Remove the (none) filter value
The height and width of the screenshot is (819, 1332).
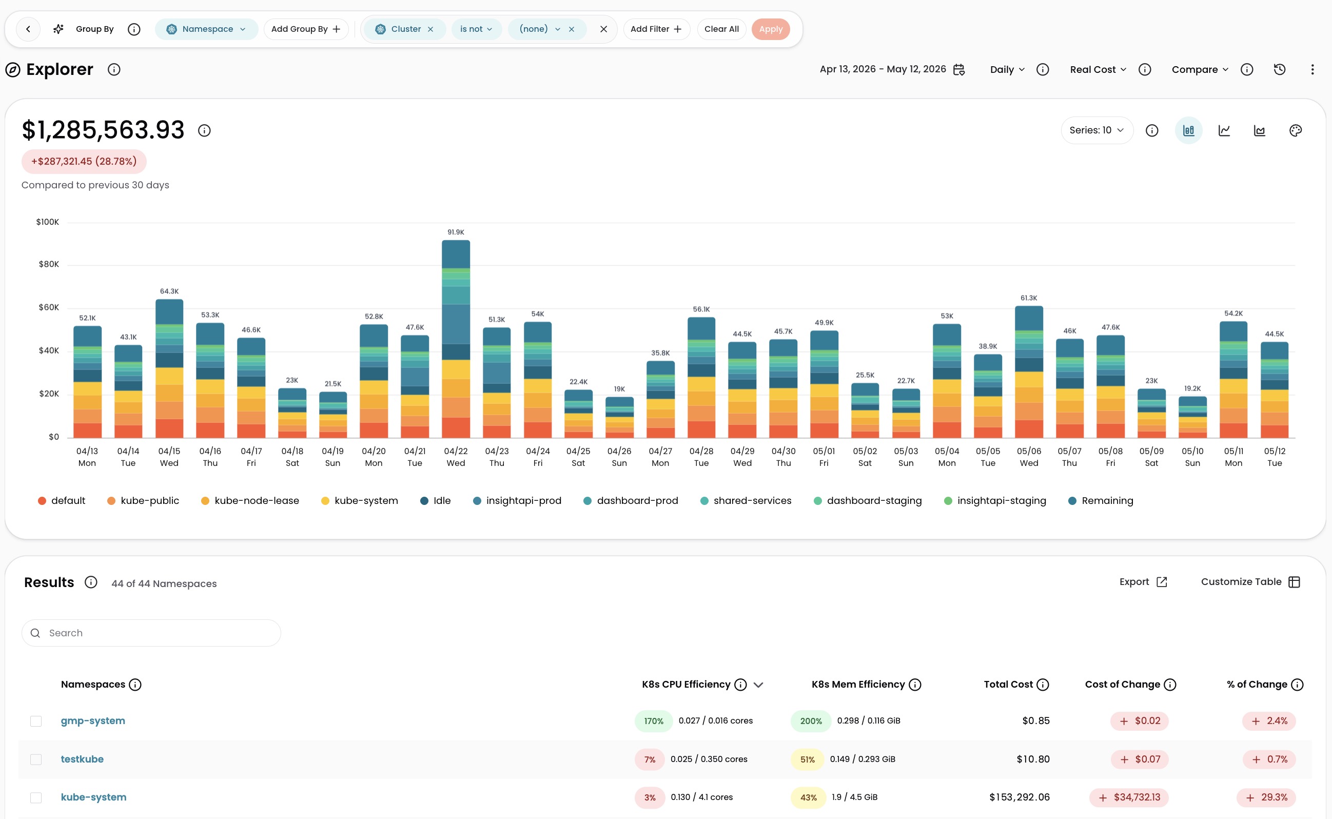click(x=571, y=29)
